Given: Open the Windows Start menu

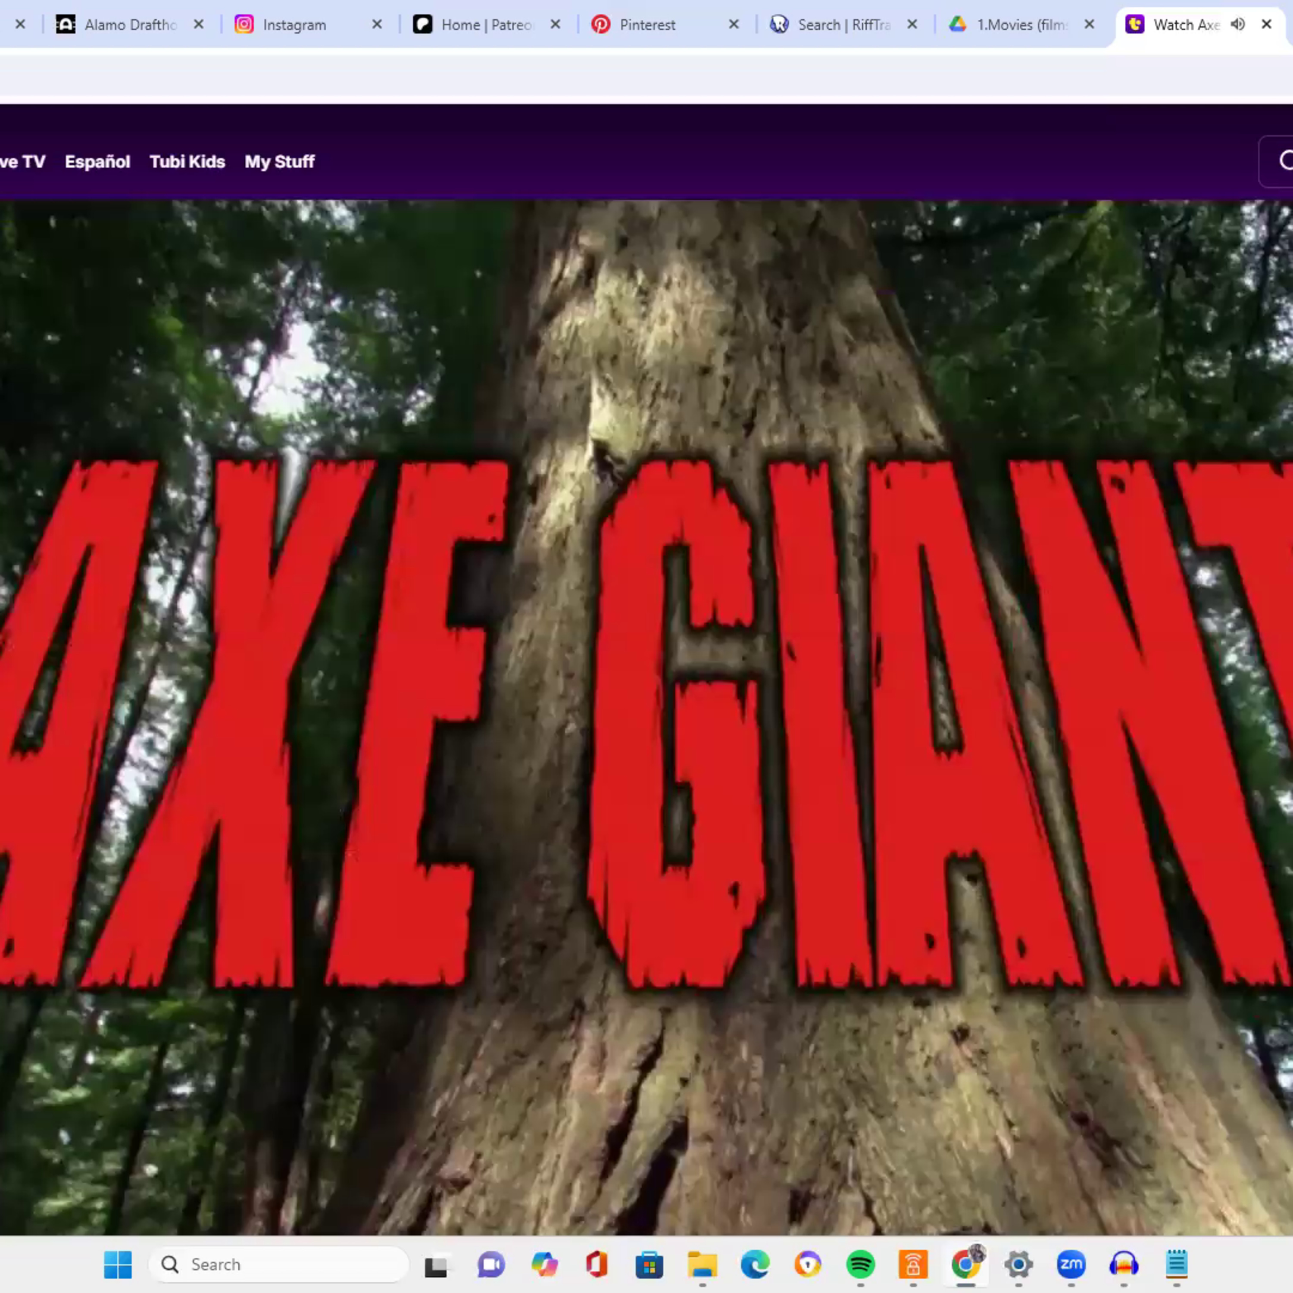Looking at the screenshot, I should (118, 1264).
